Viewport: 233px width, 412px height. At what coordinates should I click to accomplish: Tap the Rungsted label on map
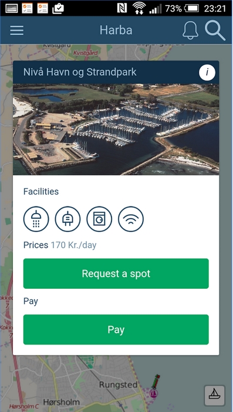(118, 385)
